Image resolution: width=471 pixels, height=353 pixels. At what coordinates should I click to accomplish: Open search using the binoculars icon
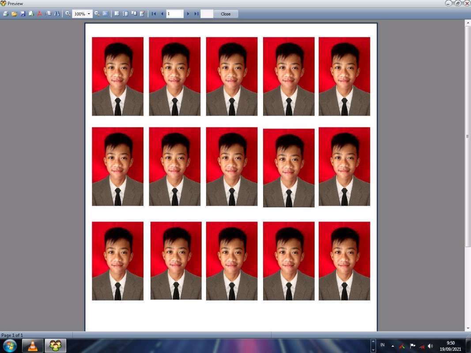57,14
